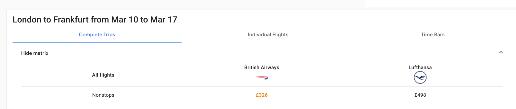This screenshot has width=516, height=109.
Task: Click the London to Frankfurt page heading
Action: point(95,20)
